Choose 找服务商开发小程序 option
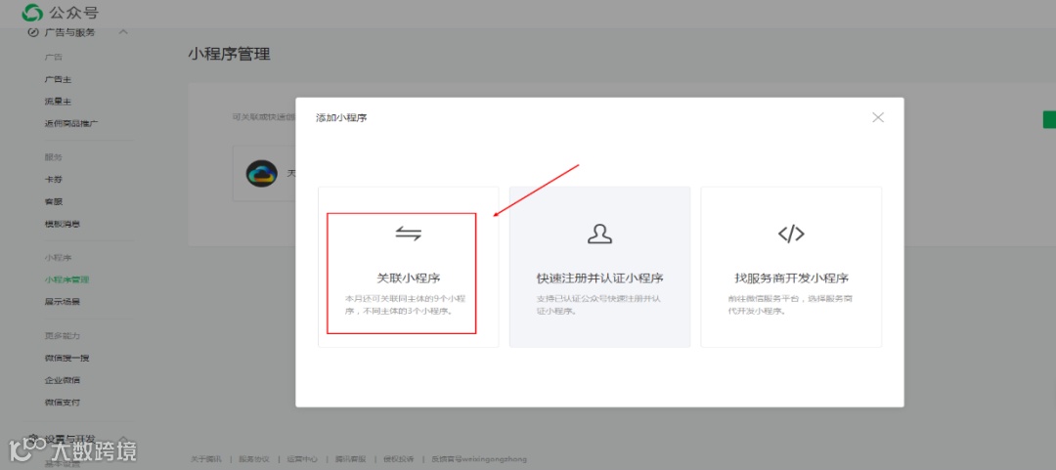The image size is (1056, 470). tap(791, 267)
